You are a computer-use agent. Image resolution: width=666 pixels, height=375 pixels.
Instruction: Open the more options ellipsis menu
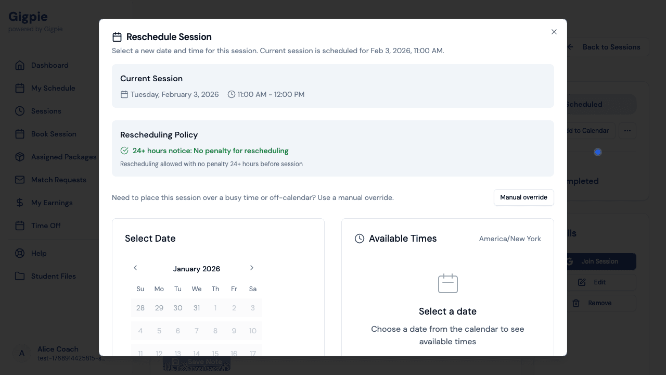click(627, 131)
